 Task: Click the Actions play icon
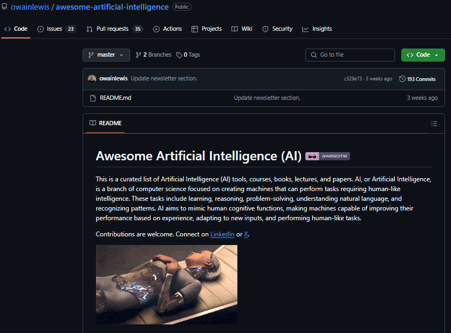pos(156,29)
